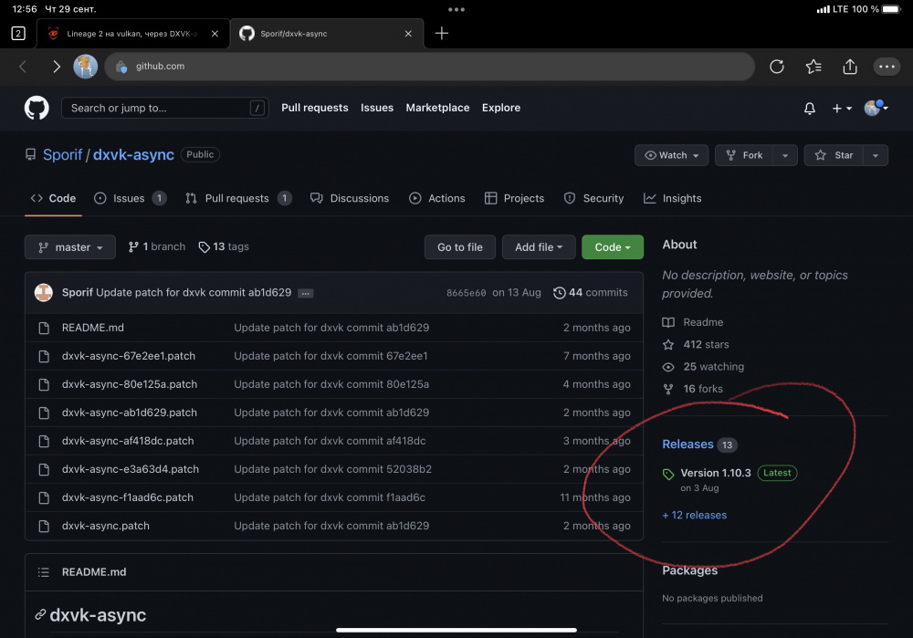The width and height of the screenshot is (913, 638).
Task: Open the '+ 12 releases' link
Action: pos(695,515)
